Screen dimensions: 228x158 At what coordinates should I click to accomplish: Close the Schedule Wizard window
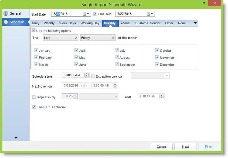tap(215, 3)
